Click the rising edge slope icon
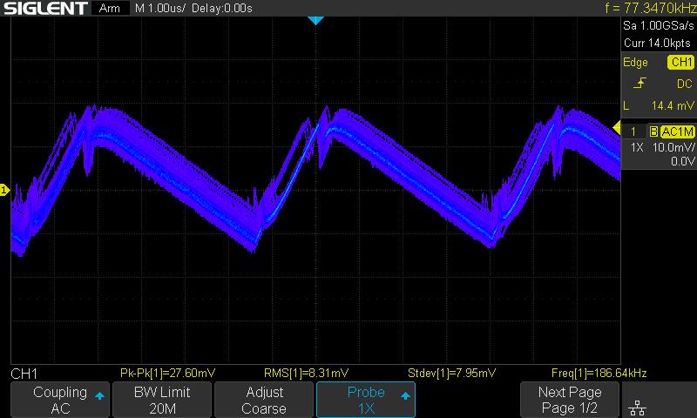697x418 pixels. coord(639,83)
